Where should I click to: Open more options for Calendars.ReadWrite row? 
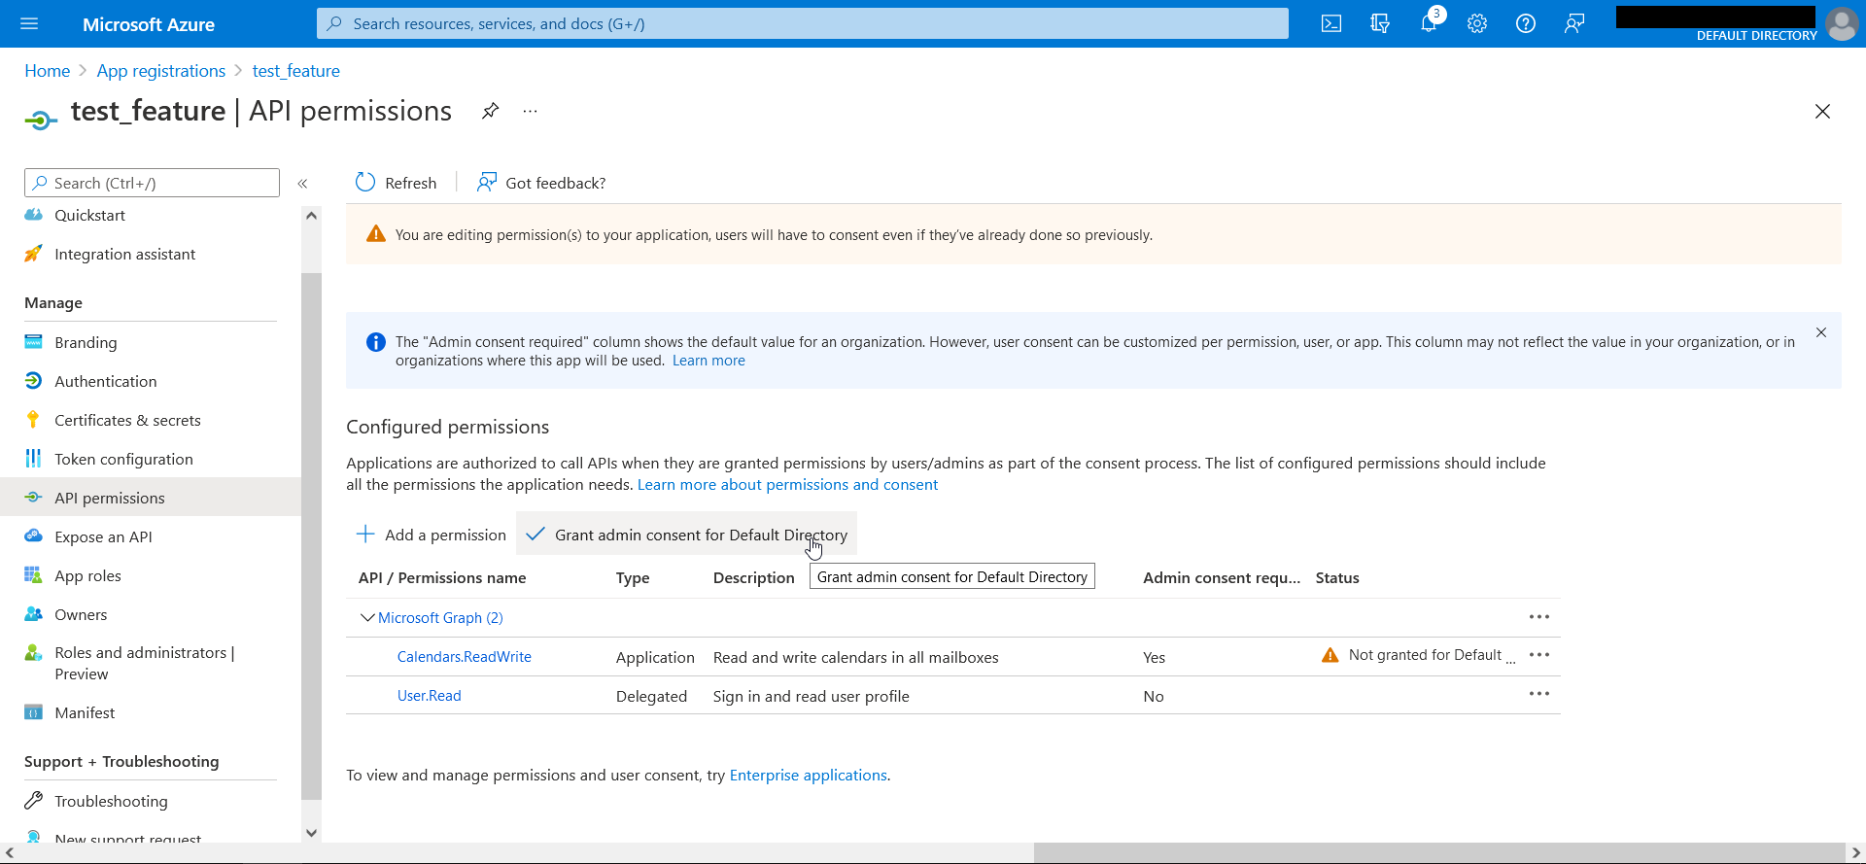tap(1539, 655)
